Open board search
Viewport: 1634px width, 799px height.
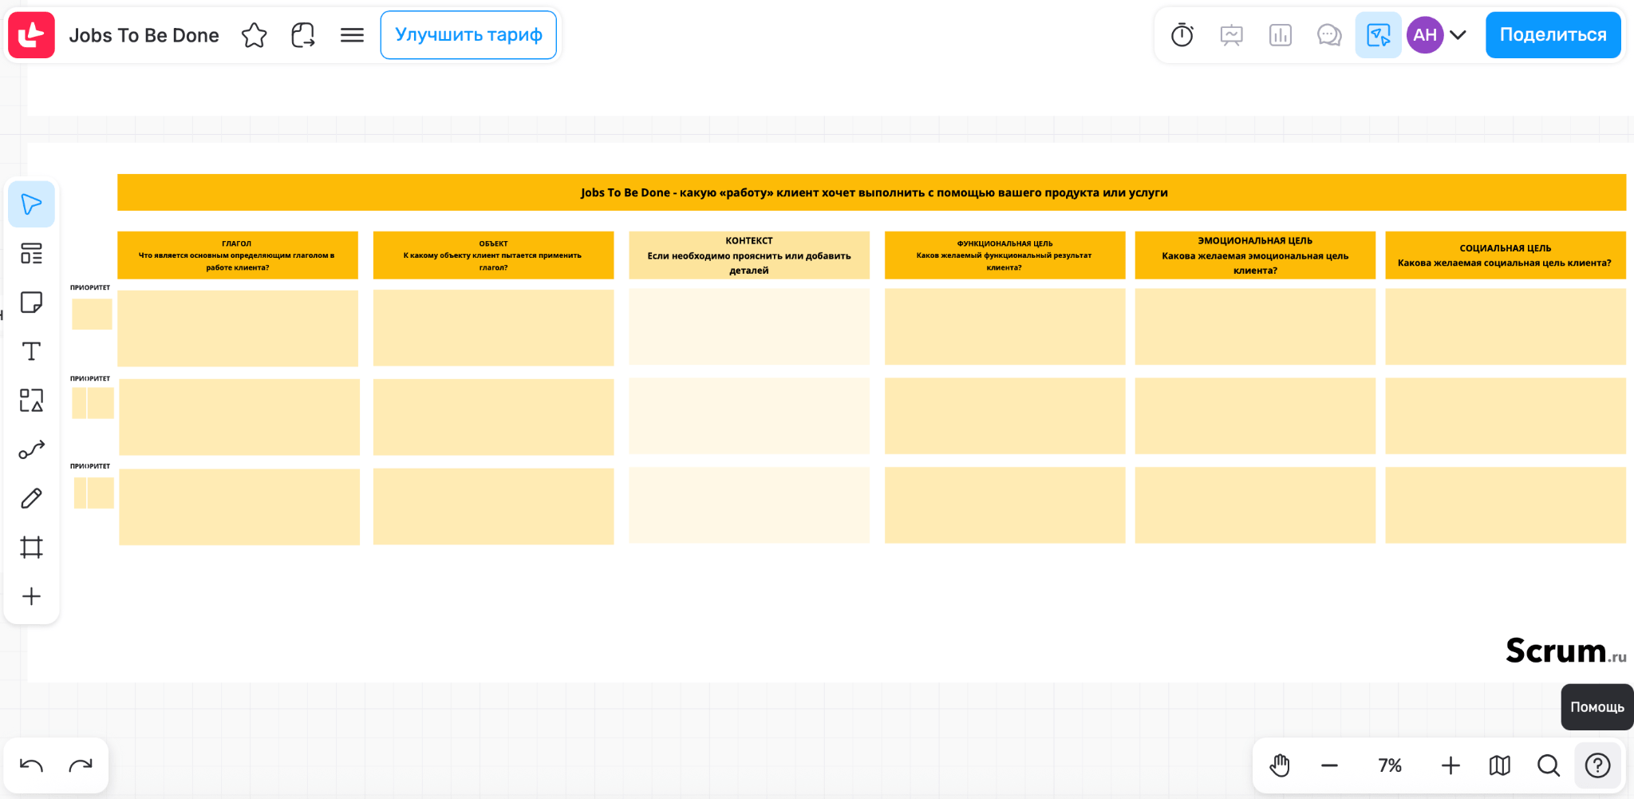pos(1549,765)
